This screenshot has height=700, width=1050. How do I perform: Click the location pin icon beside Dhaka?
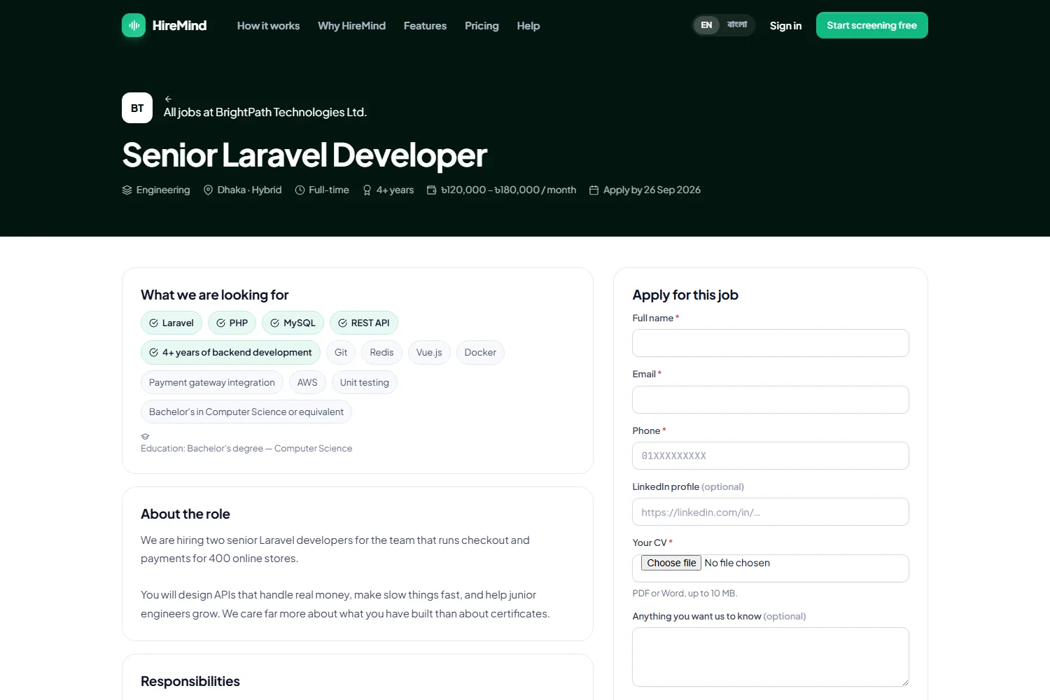point(208,190)
